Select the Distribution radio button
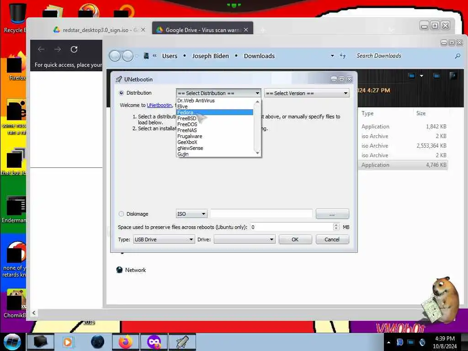This screenshot has height=351, width=468. point(121,93)
